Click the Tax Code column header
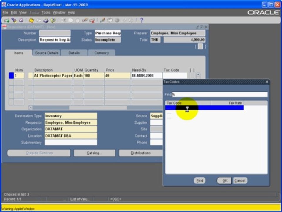 click(x=188, y=103)
